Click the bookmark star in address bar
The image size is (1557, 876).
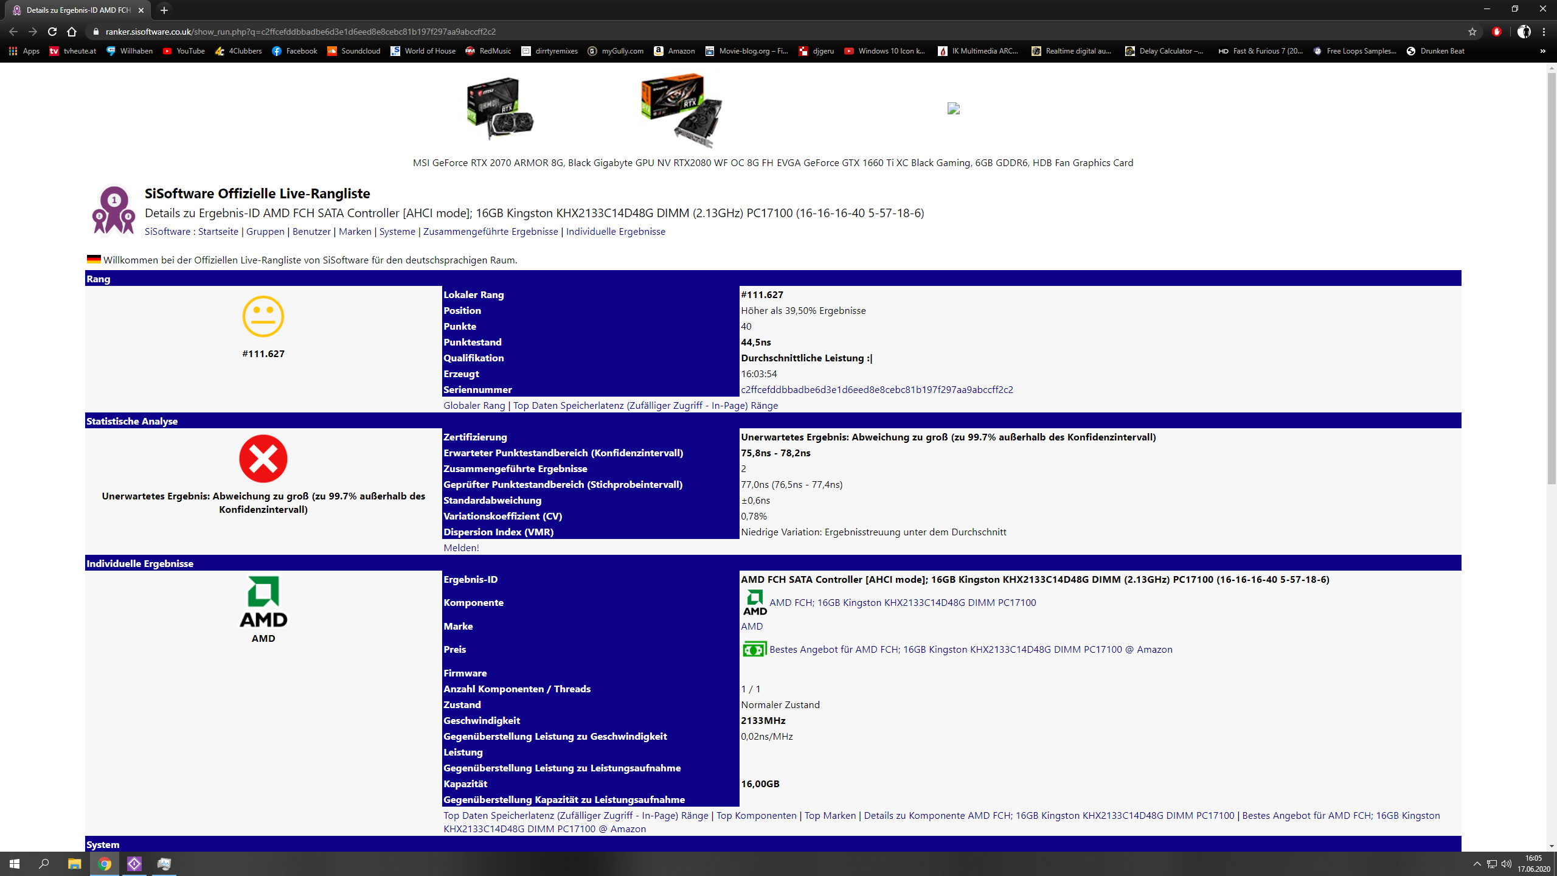pos(1472,32)
